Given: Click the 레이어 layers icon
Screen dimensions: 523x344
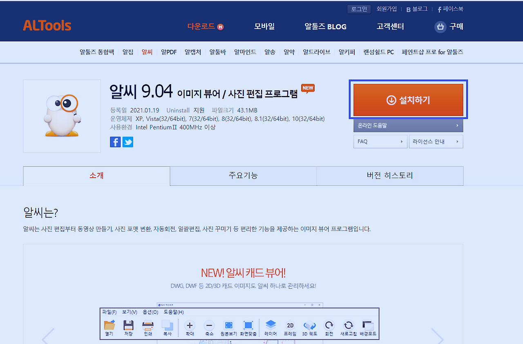Looking at the screenshot, I should 271,326.
